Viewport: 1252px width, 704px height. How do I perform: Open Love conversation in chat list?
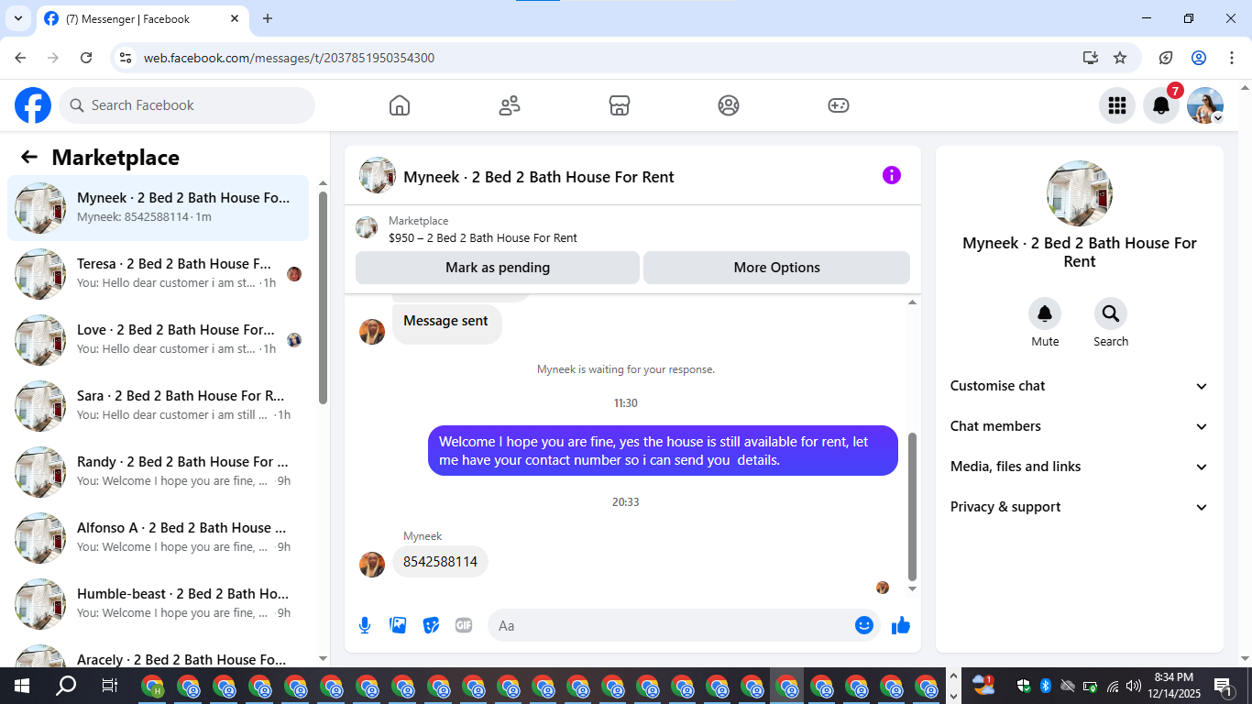[x=159, y=340]
